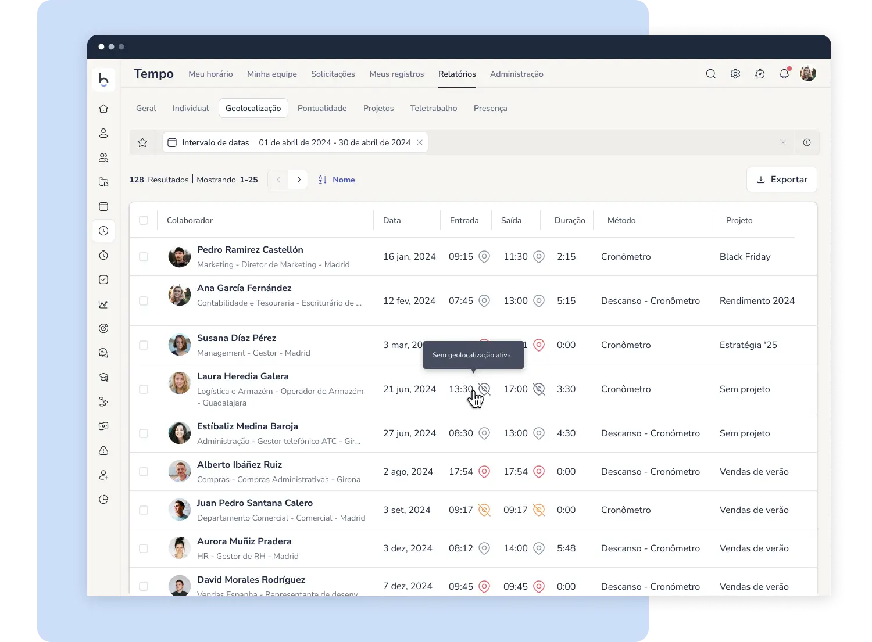The height and width of the screenshot is (642, 872).
Task: Switch to Projetos report subtab
Action: tap(378, 108)
